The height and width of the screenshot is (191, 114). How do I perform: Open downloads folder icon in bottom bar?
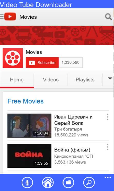pyautogui.click(x=68, y=182)
